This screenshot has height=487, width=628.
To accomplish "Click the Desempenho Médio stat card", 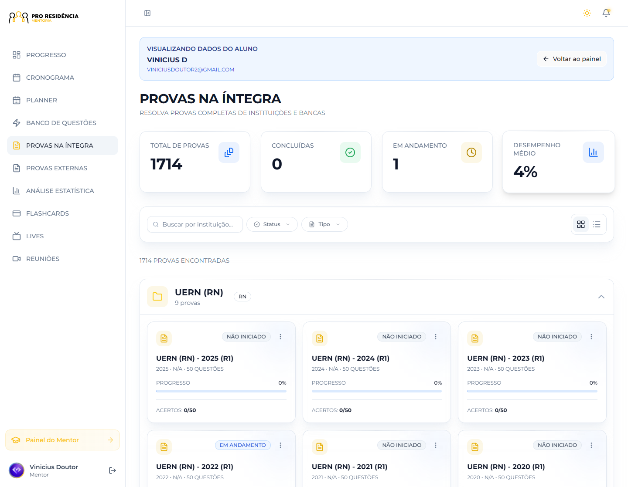I will point(559,162).
